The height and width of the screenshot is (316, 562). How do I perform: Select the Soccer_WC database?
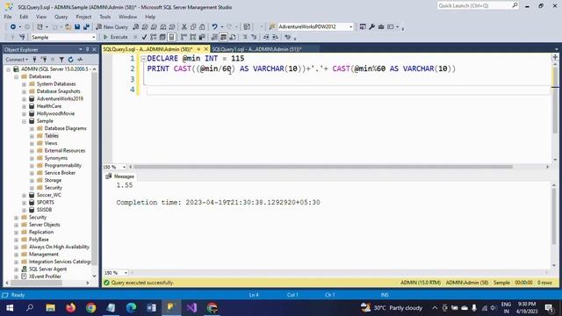point(49,195)
